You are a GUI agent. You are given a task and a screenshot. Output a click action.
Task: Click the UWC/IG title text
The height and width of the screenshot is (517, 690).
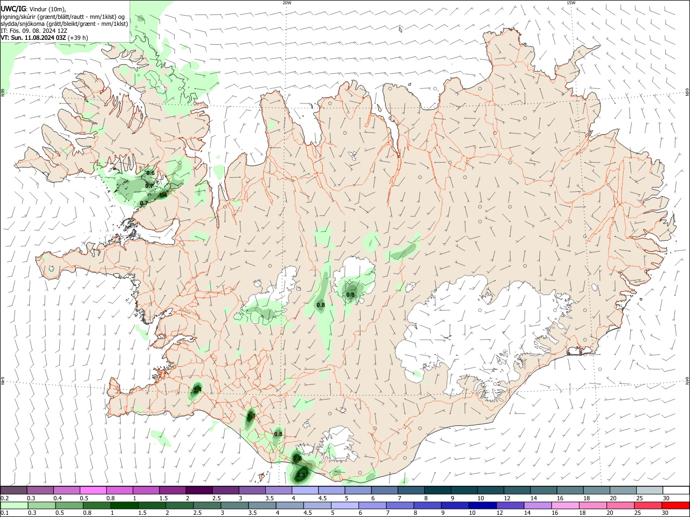click(13, 9)
